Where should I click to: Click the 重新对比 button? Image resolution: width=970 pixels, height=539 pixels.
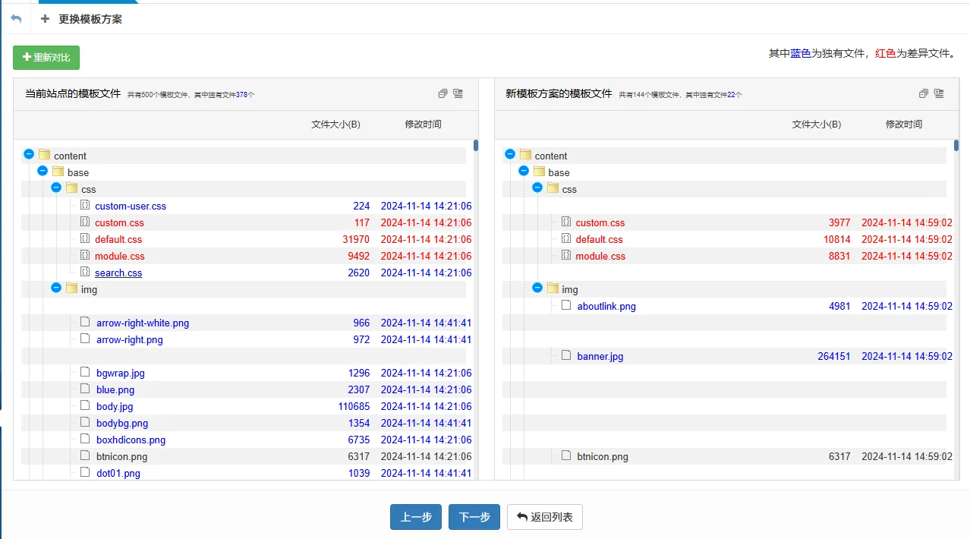click(x=46, y=57)
